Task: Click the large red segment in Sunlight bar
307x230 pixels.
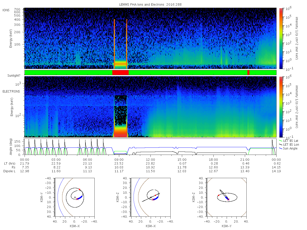Action: pyautogui.click(x=120, y=73)
